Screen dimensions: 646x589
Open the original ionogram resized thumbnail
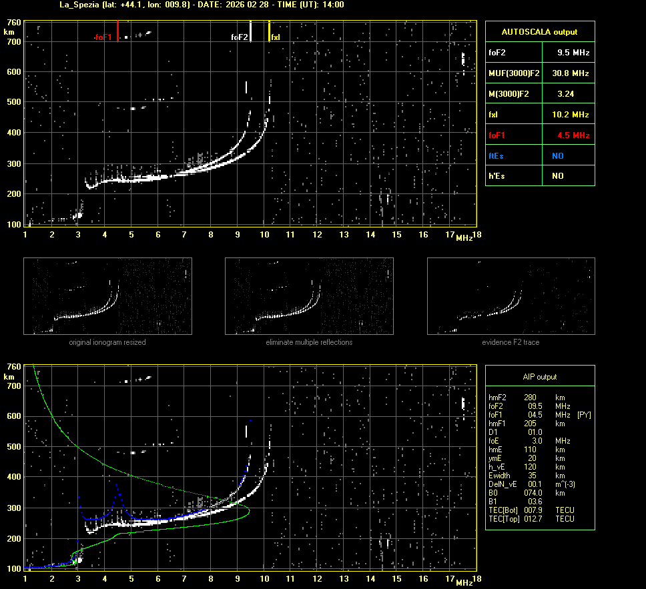pyautogui.click(x=107, y=296)
